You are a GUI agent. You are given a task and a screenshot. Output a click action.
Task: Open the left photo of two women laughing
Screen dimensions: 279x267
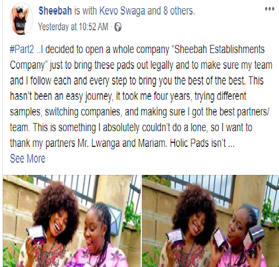click(x=72, y=221)
